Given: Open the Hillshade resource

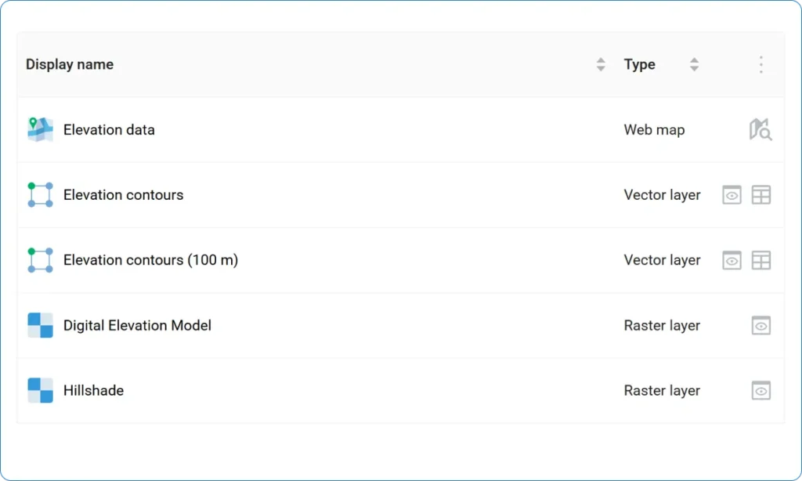Looking at the screenshot, I should click(x=93, y=390).
